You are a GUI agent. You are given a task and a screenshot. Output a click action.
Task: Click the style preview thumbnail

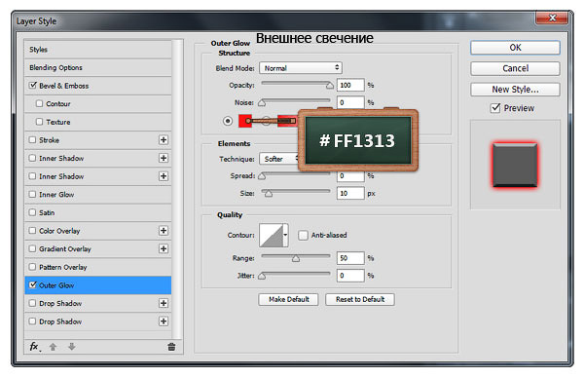[515, 165]
